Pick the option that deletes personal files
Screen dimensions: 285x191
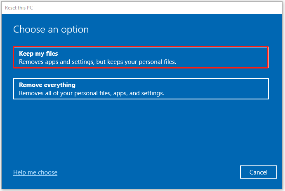coord(141,89)
